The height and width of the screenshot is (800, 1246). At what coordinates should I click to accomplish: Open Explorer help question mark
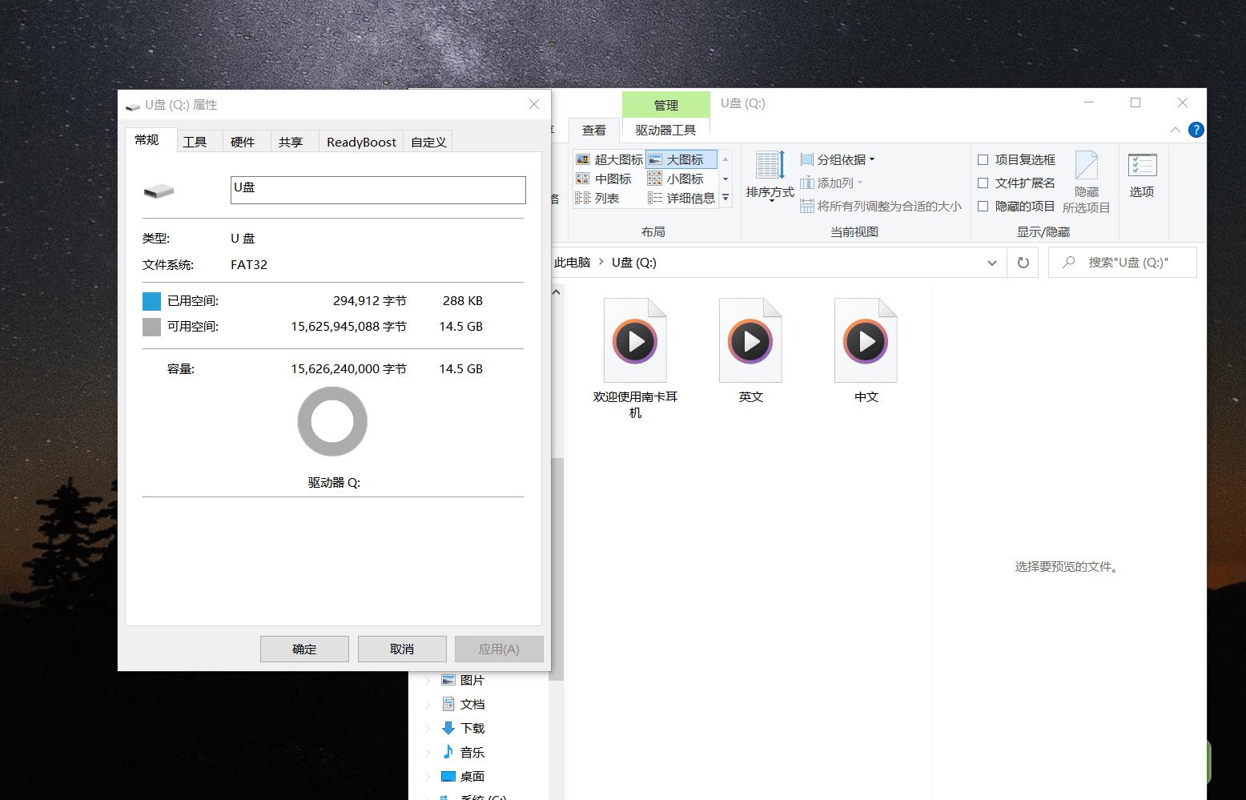pos(1196,130)
